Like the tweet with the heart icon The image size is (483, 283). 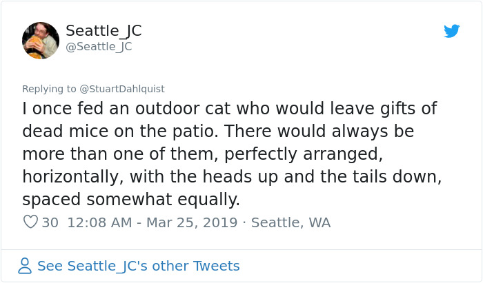(30, 222)
